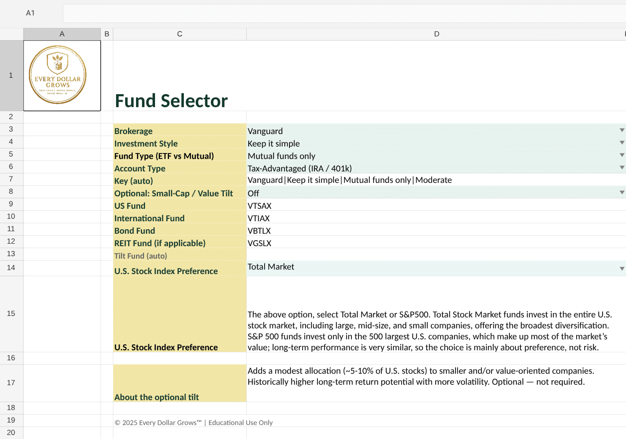
Task: Click the auto key value ending in Moderate
Action: (350, 180)
